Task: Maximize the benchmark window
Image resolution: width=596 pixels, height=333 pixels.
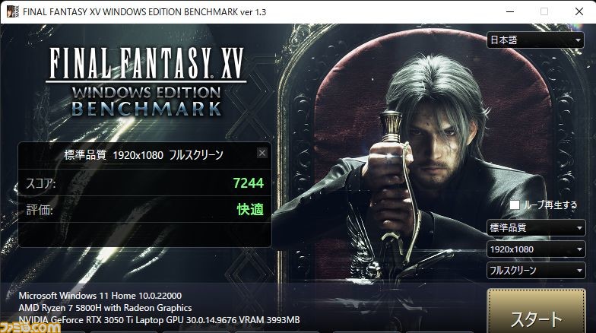Action: (544, 11)
